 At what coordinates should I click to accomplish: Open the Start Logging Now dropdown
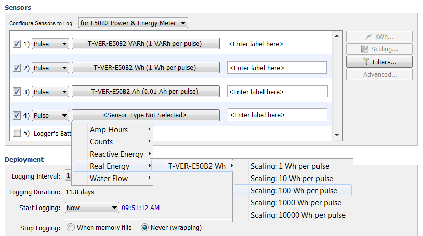point(92,208)
